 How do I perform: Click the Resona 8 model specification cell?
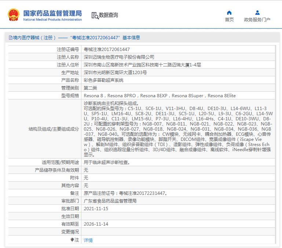160,95
